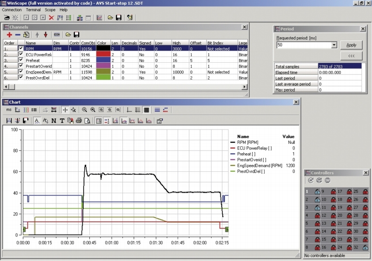
Task: Click the bold N icon in chart toolbar
Action: coord(53,121)
